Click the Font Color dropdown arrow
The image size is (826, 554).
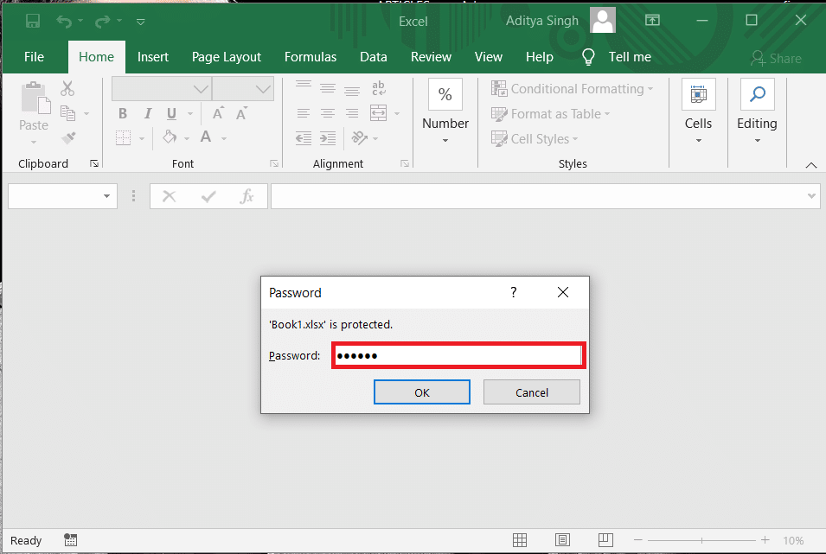222,137
